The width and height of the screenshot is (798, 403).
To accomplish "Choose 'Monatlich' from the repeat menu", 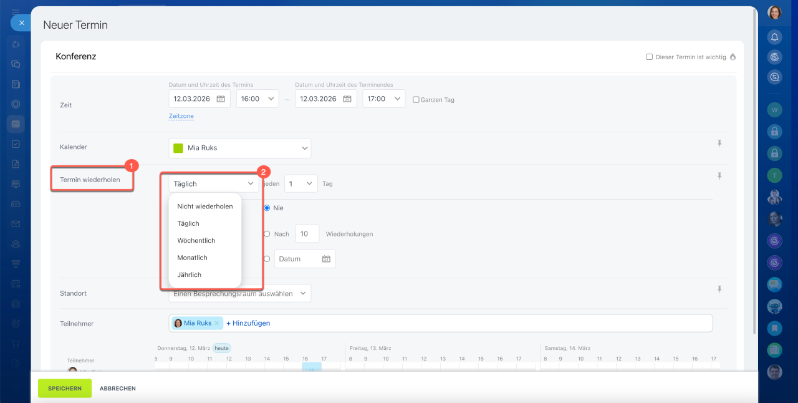I will point(192,258).
